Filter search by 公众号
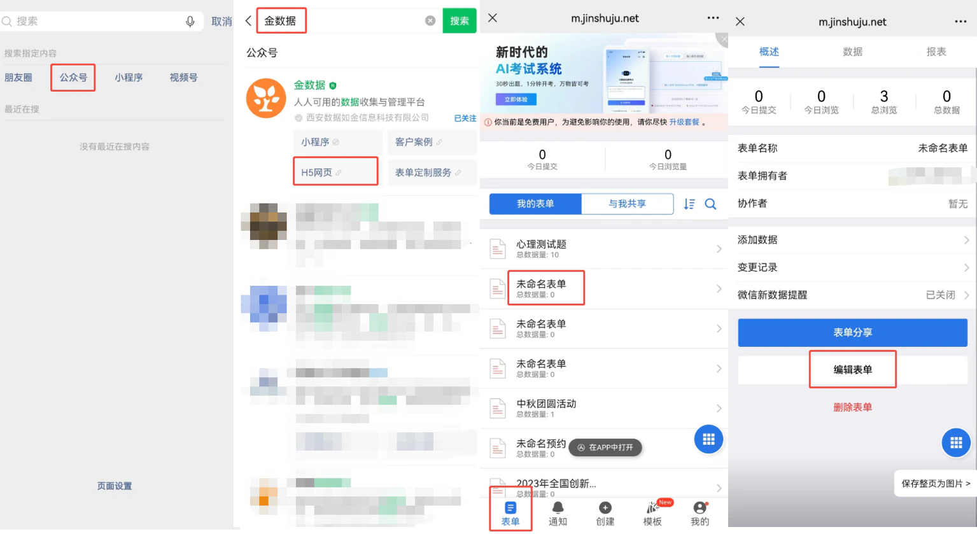977x534 pixels. [73, 78]
